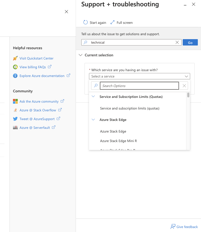Collapse the Azure Stack Edge group chevron

tap(93, 120)
